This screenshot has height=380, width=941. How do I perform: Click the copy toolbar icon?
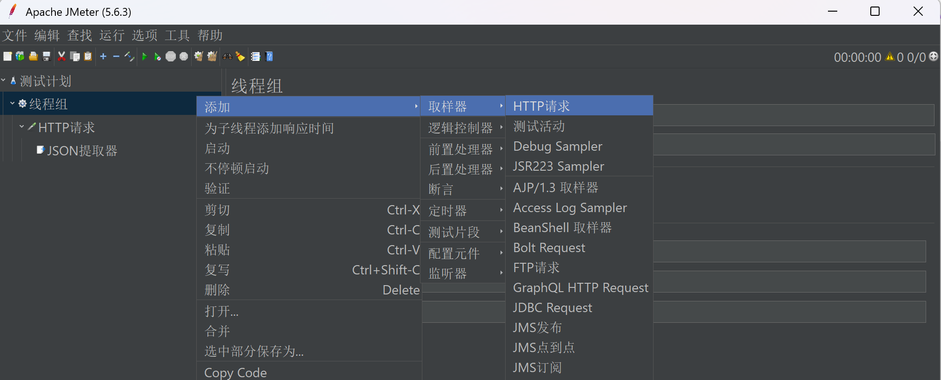(74, 56)
